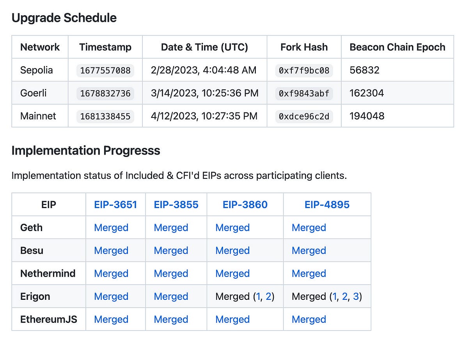Open Besu's Merged link for EIP-3860

(x=232, y=251)
